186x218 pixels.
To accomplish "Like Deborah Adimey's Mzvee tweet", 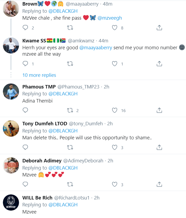I will pyautogui.click(x=115, y=184).
